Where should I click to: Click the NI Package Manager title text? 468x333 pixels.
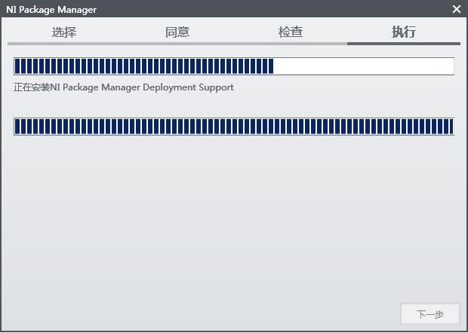coord(51,10)
